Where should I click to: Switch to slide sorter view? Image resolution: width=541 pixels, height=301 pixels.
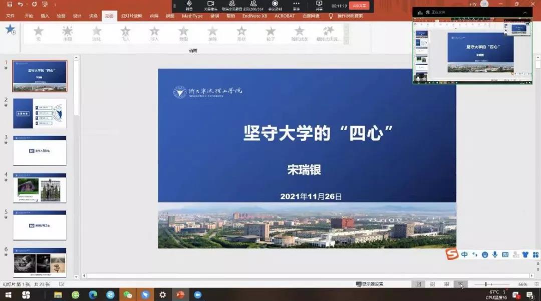[432, 284]
